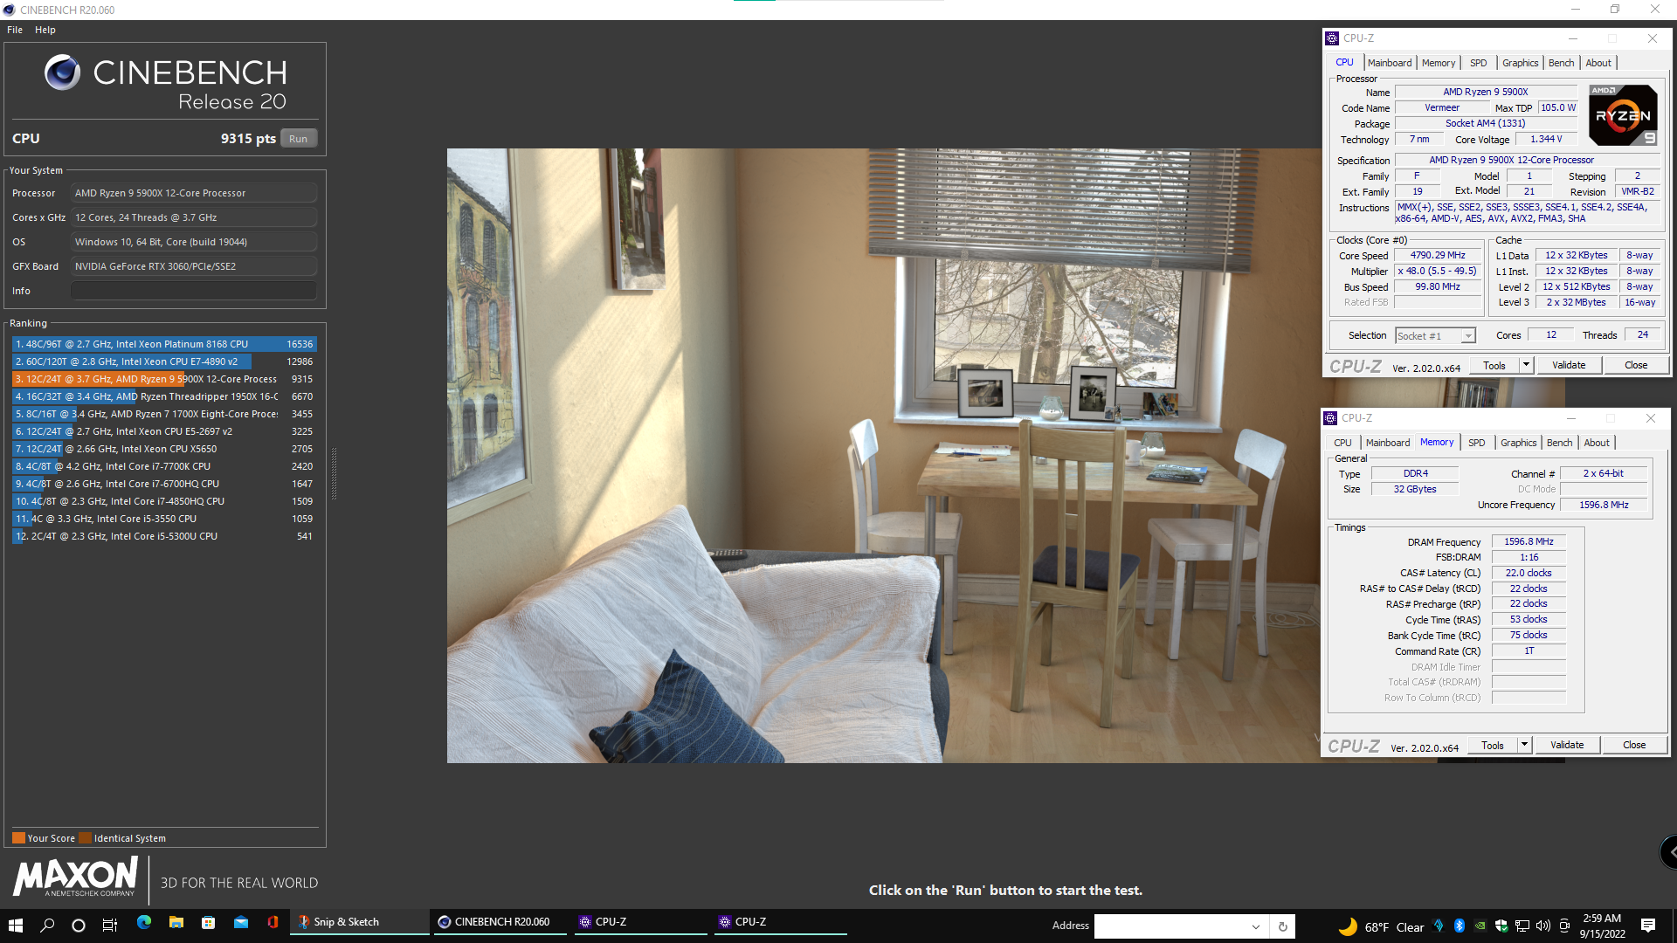Viewport: 1677px width, 943px height.
Task: Open the Mail app icon
Action: pyautogui.click(x=240, y=922)
